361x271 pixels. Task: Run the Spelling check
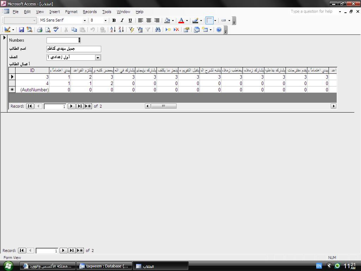tap(56, 30)
